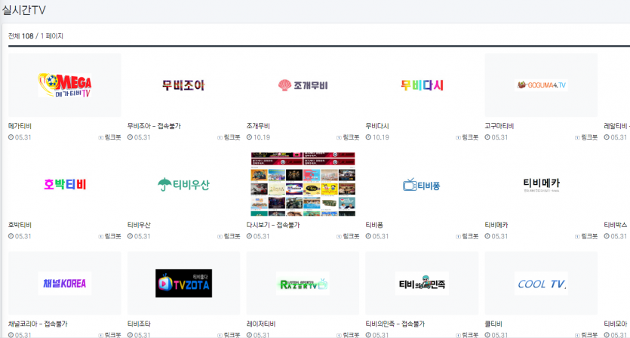The width and height of the screenshot is (630, 338).
Task: Open the COOL TV logo thumbnail
Action: [x=541, y=284]
